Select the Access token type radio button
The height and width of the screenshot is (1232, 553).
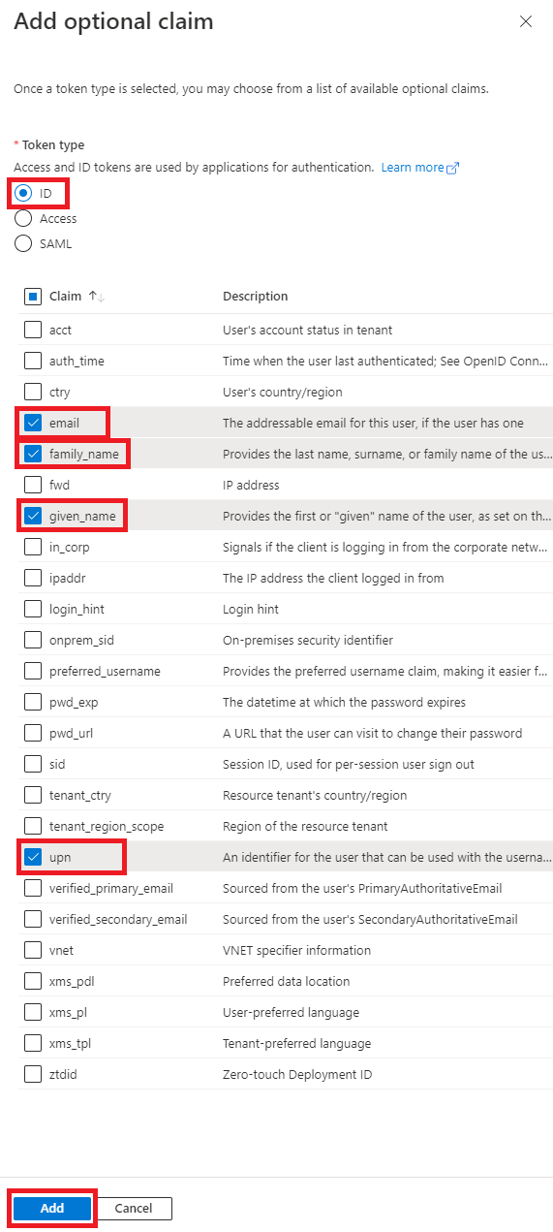[x=24, y=219]
